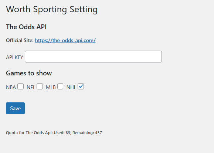Image resolution: width=214 pixels, height=153 pixels.
Task: Click the Quota for The Odds Api text
Action: pyautogui.click(x=29, y=133)
